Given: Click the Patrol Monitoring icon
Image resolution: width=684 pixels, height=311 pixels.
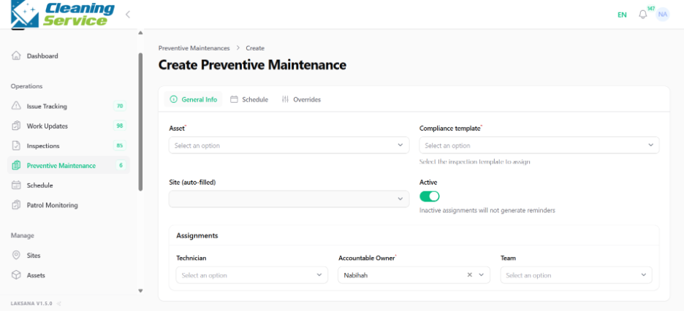Looking at the screenshot, I should coord(16,204).
